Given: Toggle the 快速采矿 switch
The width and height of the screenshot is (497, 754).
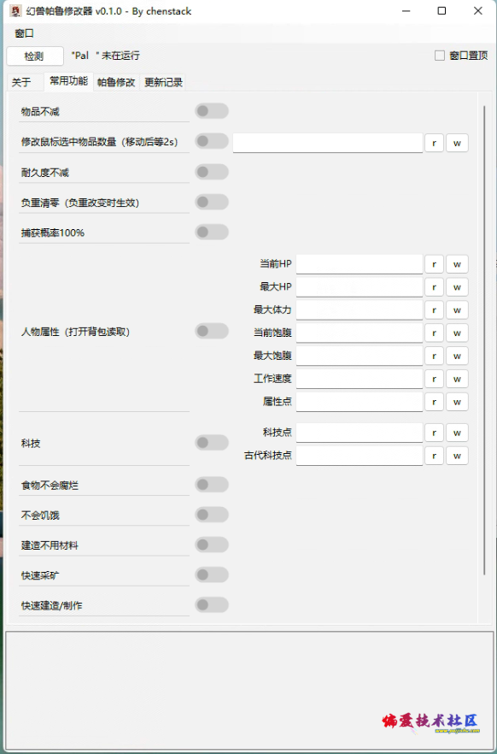Looking at the screenshot, I should [x=212, y=574].
